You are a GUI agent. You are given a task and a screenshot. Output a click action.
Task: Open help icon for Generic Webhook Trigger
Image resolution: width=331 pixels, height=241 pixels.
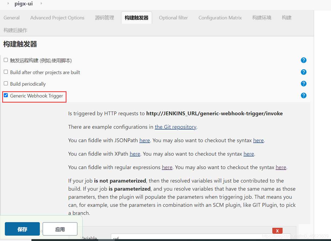point(304,95)
